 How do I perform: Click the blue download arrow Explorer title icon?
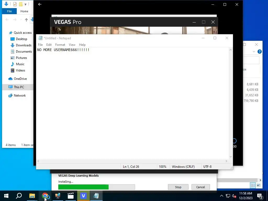[x=6, y=4]
